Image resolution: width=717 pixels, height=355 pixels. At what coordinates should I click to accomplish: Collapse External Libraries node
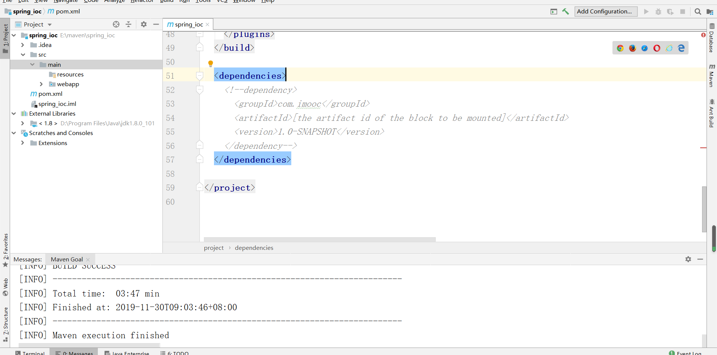pyautogui.click(x=14, y=114)
